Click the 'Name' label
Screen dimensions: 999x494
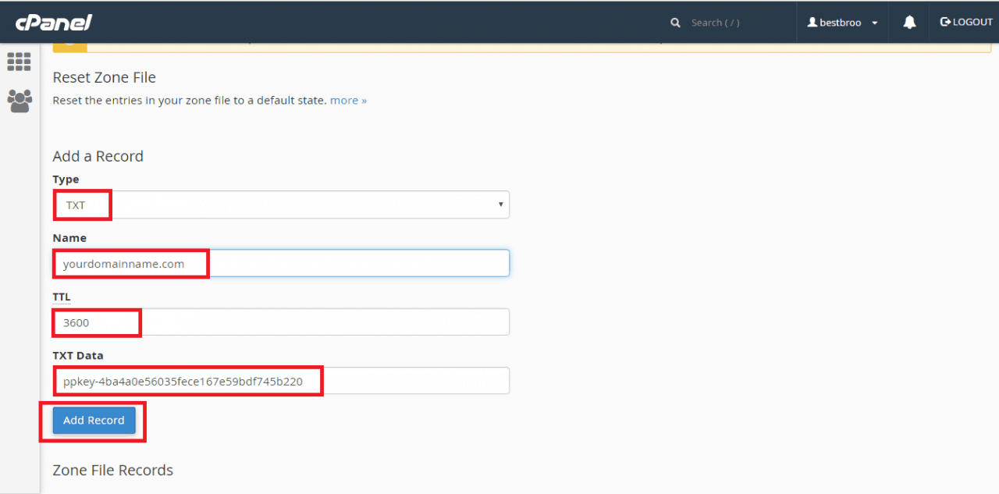[x=69, y=238]
